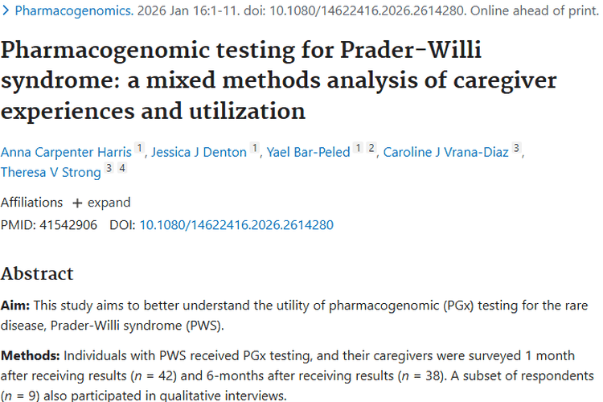Screen dimensions: 603x402
Task: Click affiliation 4 superscript after Theresa V Strong
Action: tap(122, 169)
